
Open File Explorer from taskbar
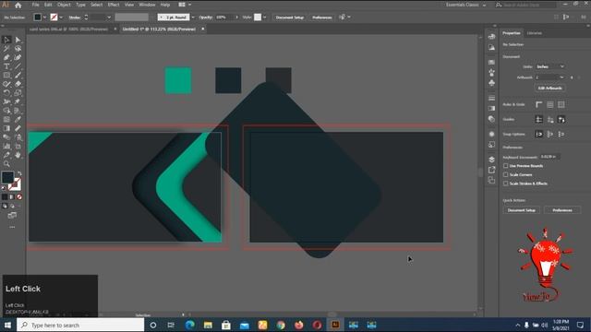[x=208, y=325]
